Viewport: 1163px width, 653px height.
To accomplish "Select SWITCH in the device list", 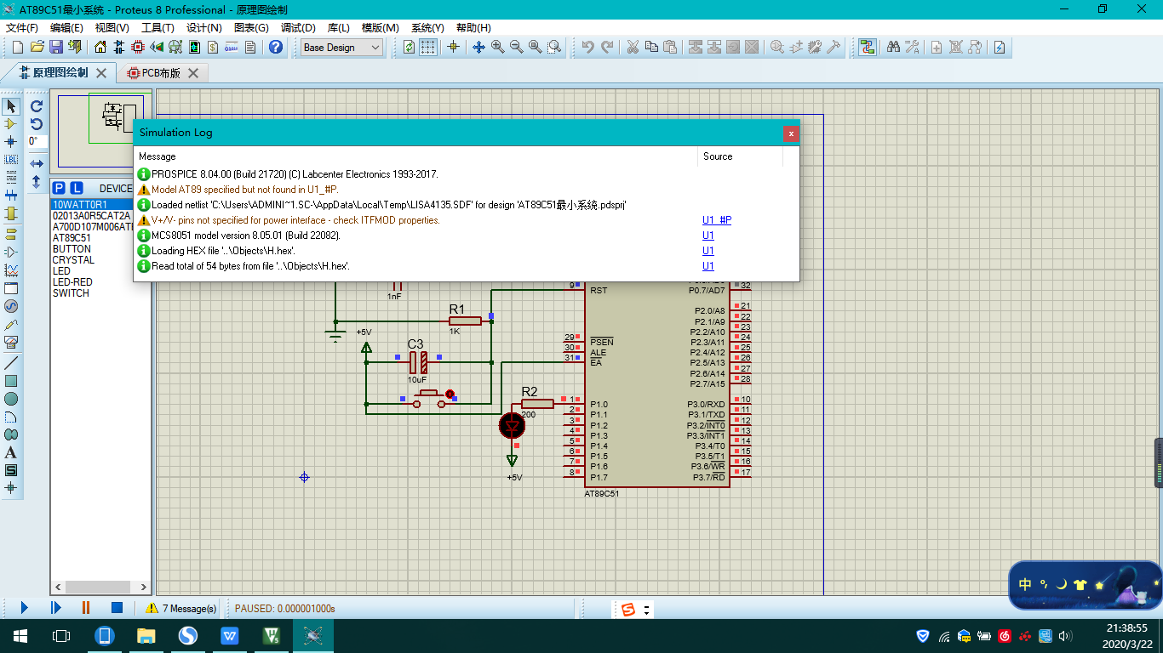I will (71, 293).
